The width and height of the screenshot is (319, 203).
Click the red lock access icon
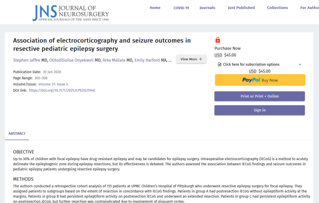218,40
